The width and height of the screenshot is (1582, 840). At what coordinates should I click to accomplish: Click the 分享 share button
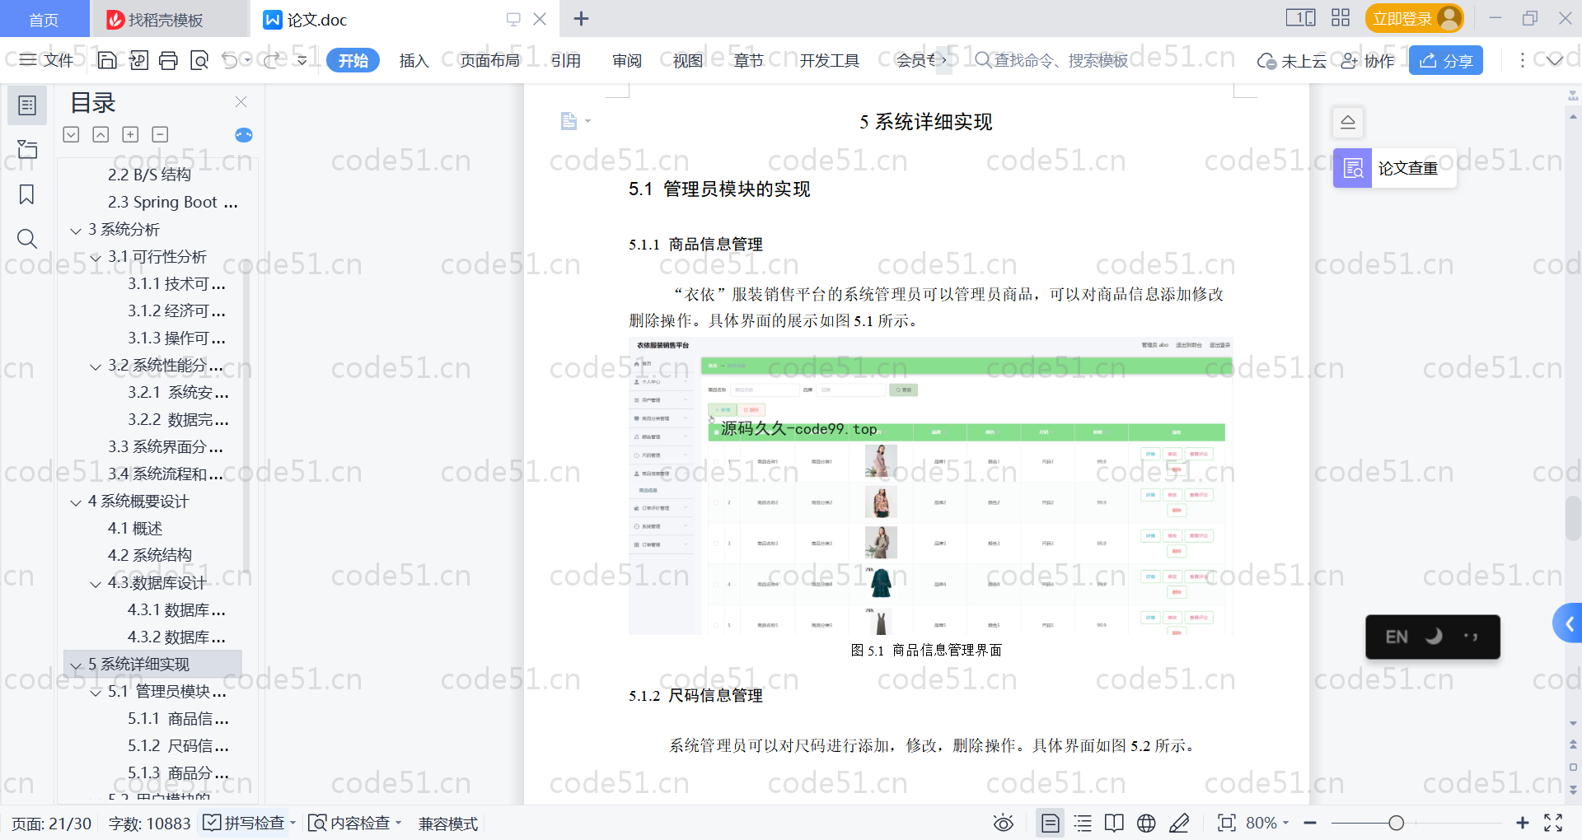1446,60
